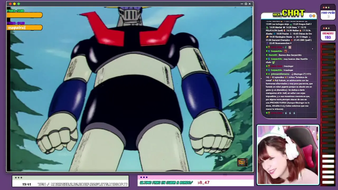
Task: Select the osapatrull subscriber name bar
Action: click(25, 27)
